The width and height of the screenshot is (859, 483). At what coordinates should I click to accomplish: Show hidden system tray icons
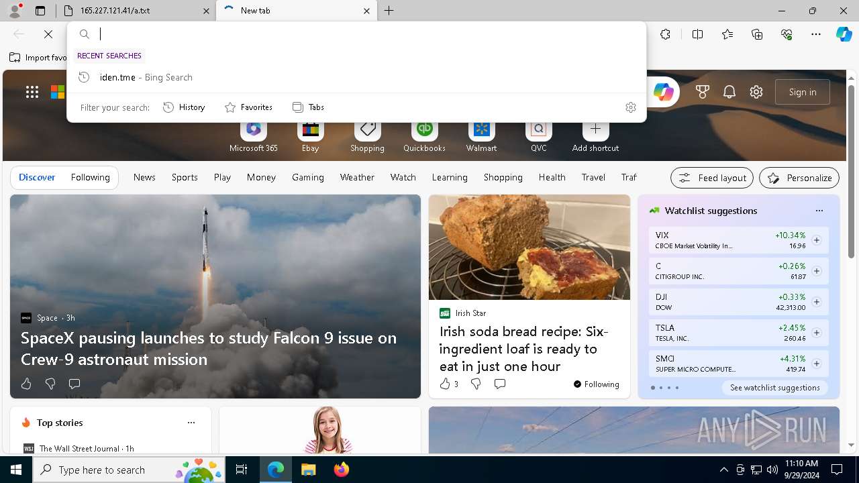[723, 470]
